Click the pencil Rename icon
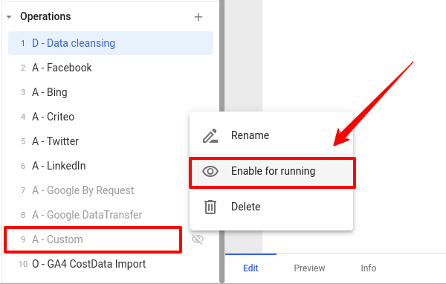Screen dimensions: 446x284 point(210,136)
